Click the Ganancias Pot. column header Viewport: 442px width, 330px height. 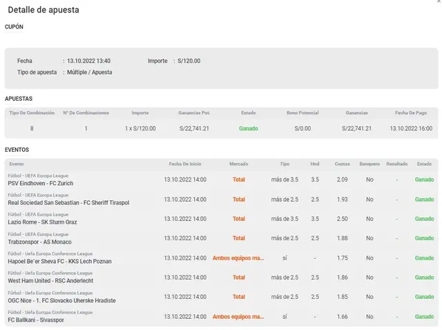point(193,113)
